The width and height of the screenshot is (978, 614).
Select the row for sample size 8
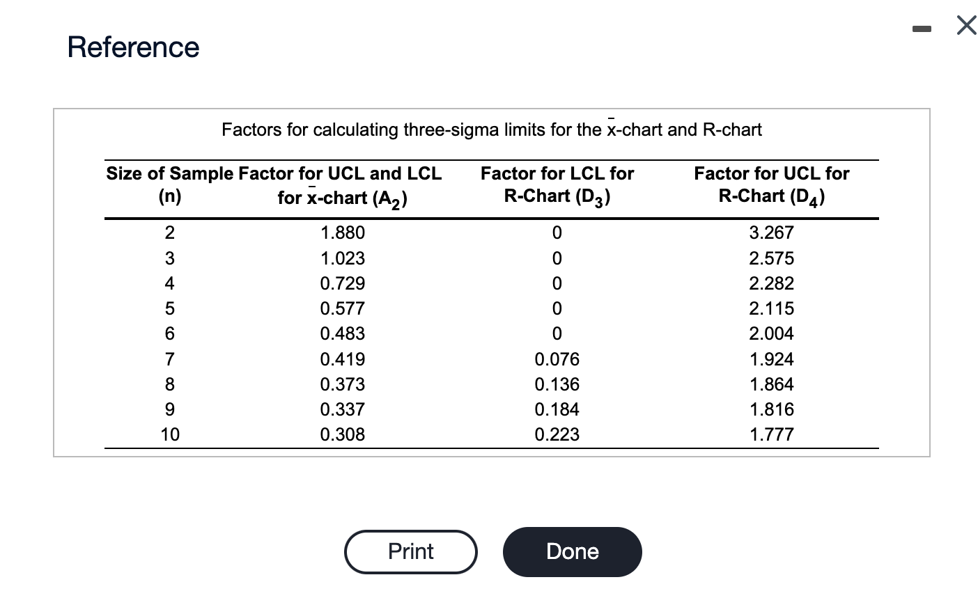[169, 384]
